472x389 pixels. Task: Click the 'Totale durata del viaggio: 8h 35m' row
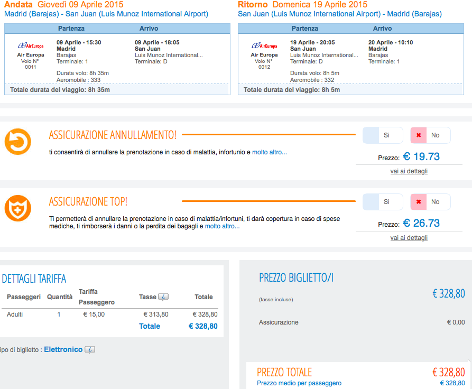[117, 90]
